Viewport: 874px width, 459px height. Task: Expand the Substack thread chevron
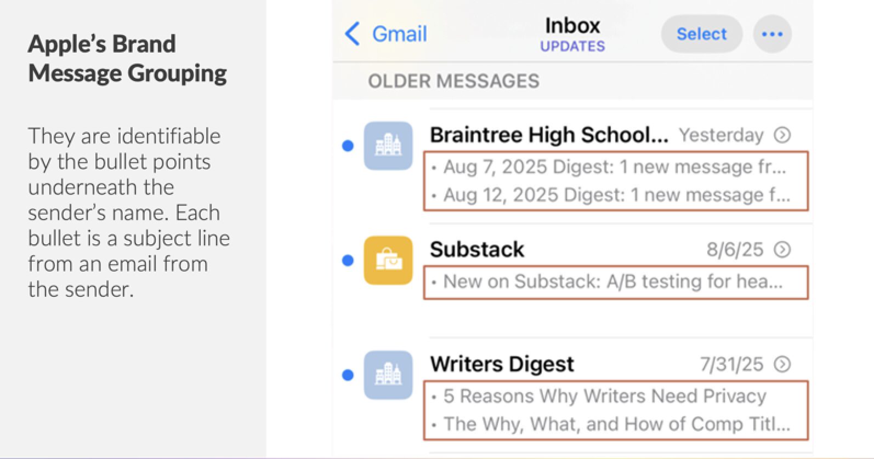pyautogui.click(x=782, y=249)
